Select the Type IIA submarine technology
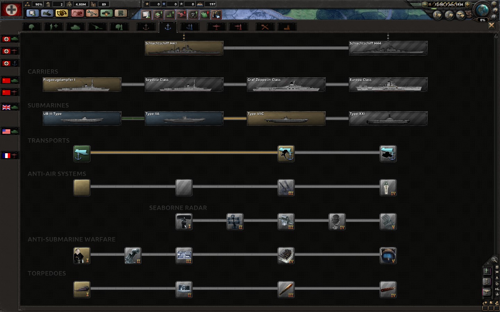500x312 pixels. click(x=184, y=119)
